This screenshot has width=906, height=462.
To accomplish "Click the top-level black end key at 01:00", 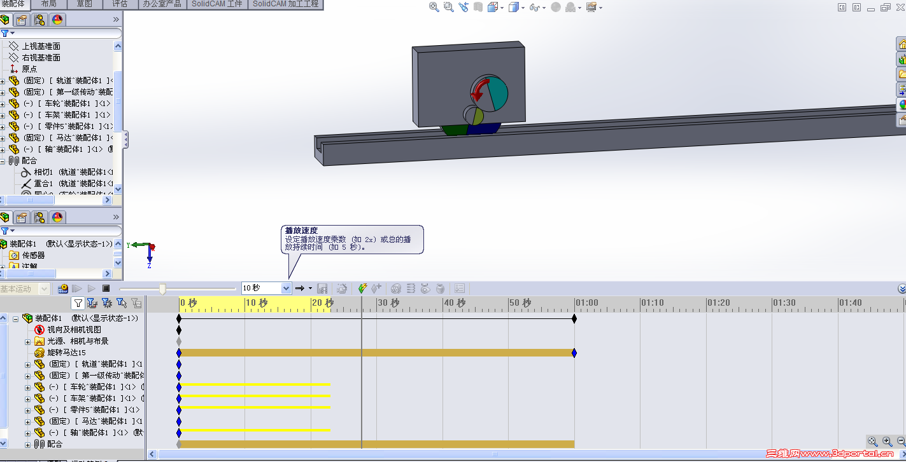I will click(574, 318).
